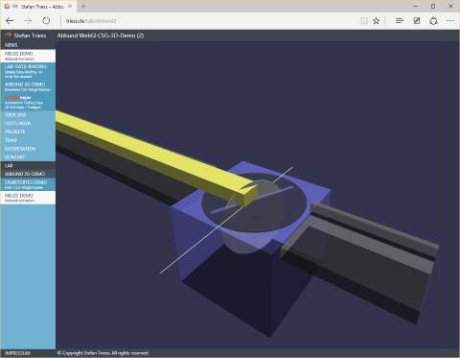Screen dimensions: 460x358
Task: Open the Impressum link at bottom
Action: pos(17,353)
